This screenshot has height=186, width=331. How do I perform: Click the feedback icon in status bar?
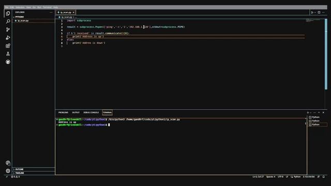pyautogui.click(x=319, y=177)
